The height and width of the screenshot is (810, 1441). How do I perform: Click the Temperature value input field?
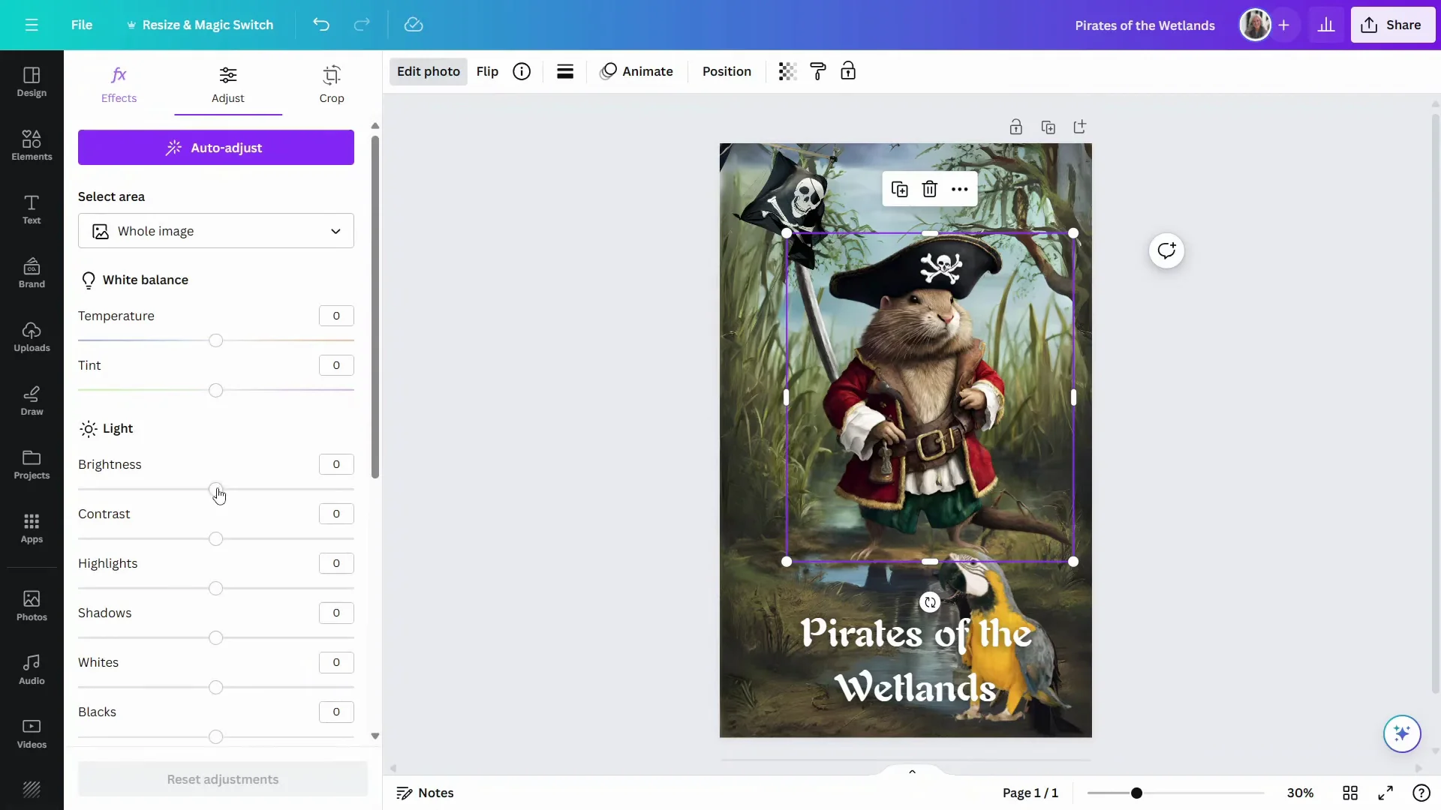tap(335, 315)
